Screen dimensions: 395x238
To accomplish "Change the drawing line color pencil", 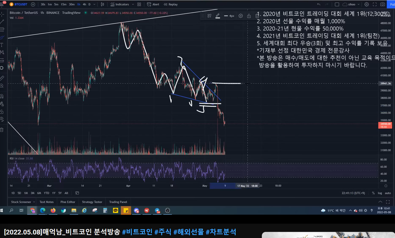I will tap(218, 16).
